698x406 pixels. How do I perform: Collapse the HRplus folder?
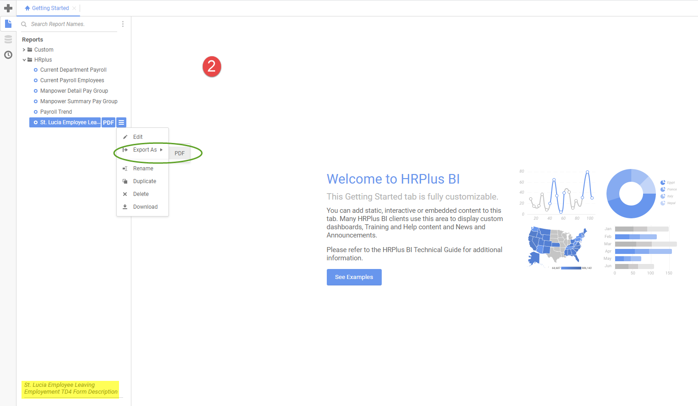(x=24, y=60)
